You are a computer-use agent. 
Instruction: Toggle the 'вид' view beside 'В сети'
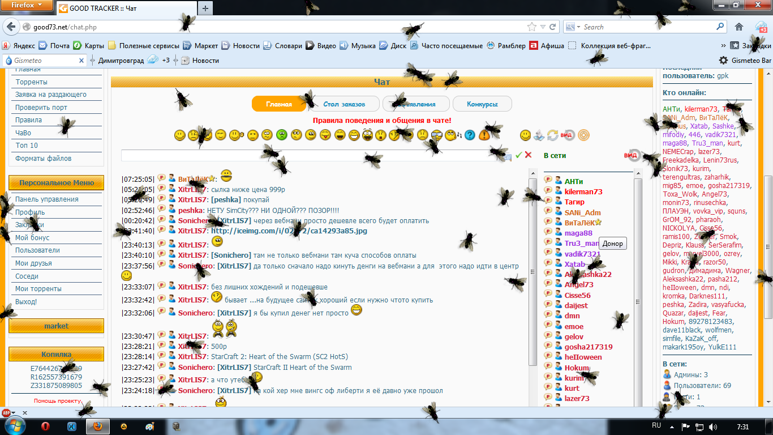tap(633, 155)
